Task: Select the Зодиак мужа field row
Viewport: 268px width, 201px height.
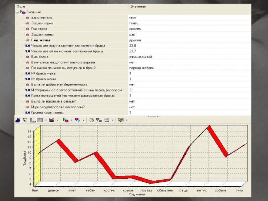Action: point(42,23)
